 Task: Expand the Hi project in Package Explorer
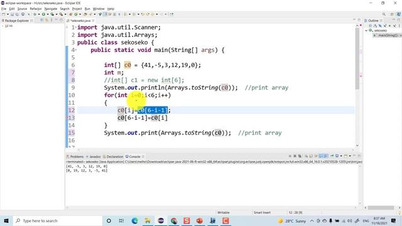click(3, 26)
